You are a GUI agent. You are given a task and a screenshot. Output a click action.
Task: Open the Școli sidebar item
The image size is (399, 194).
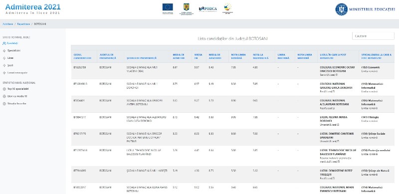point(10,65)
